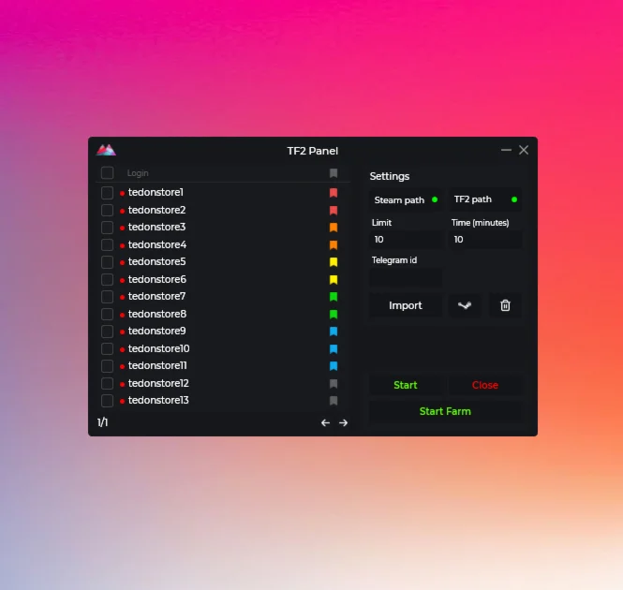Click the orange bookmark icon for tedonstore4
The image size is (623, 590).
pyautogui.click(x=334, y=244)
